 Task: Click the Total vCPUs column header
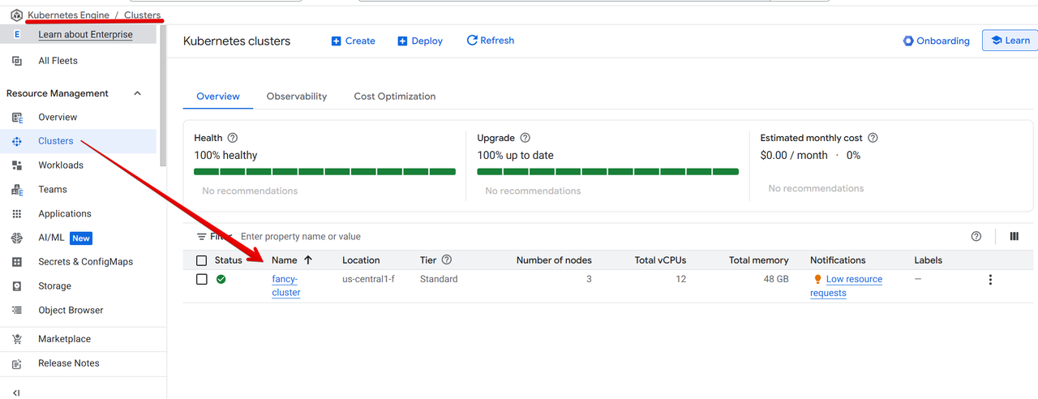660,260
